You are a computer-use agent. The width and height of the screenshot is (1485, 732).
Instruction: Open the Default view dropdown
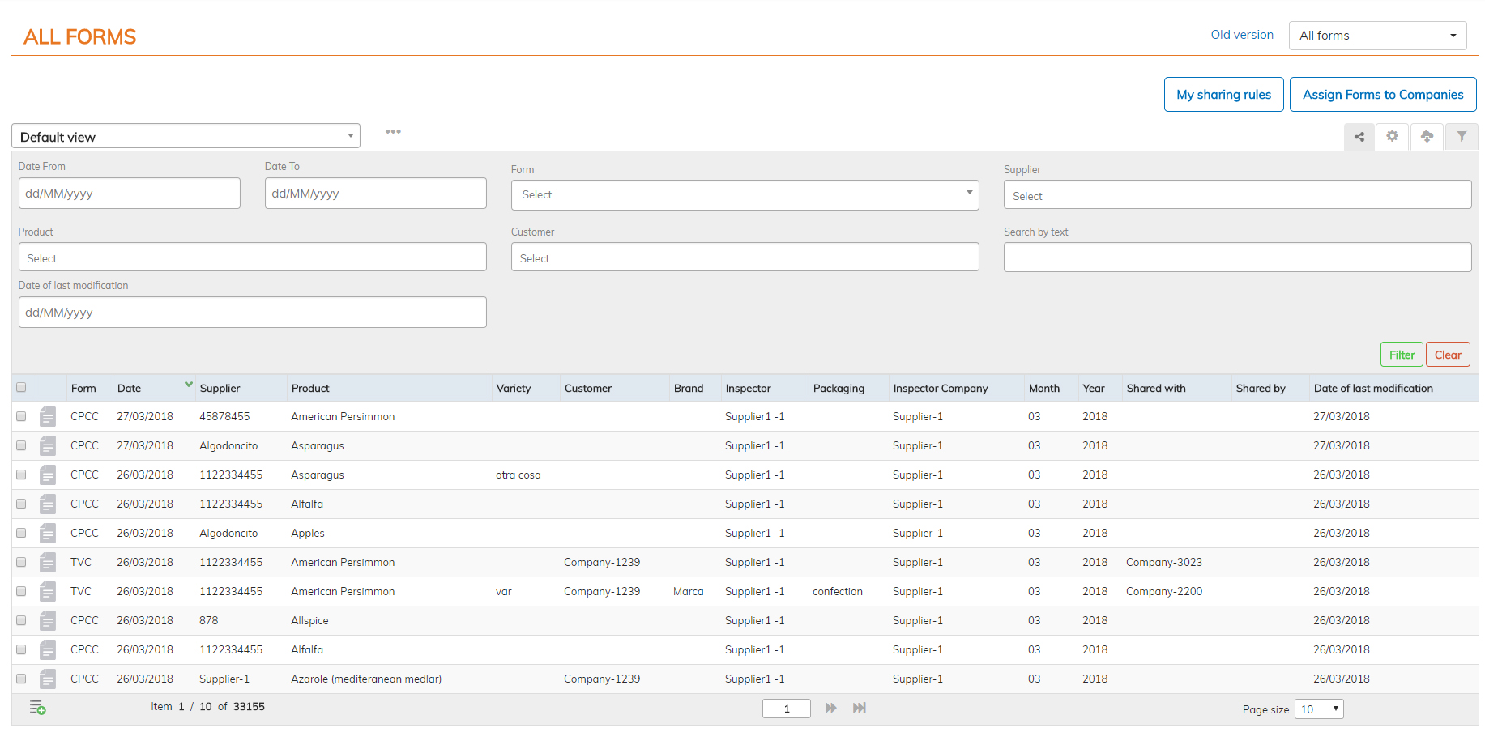186,137
